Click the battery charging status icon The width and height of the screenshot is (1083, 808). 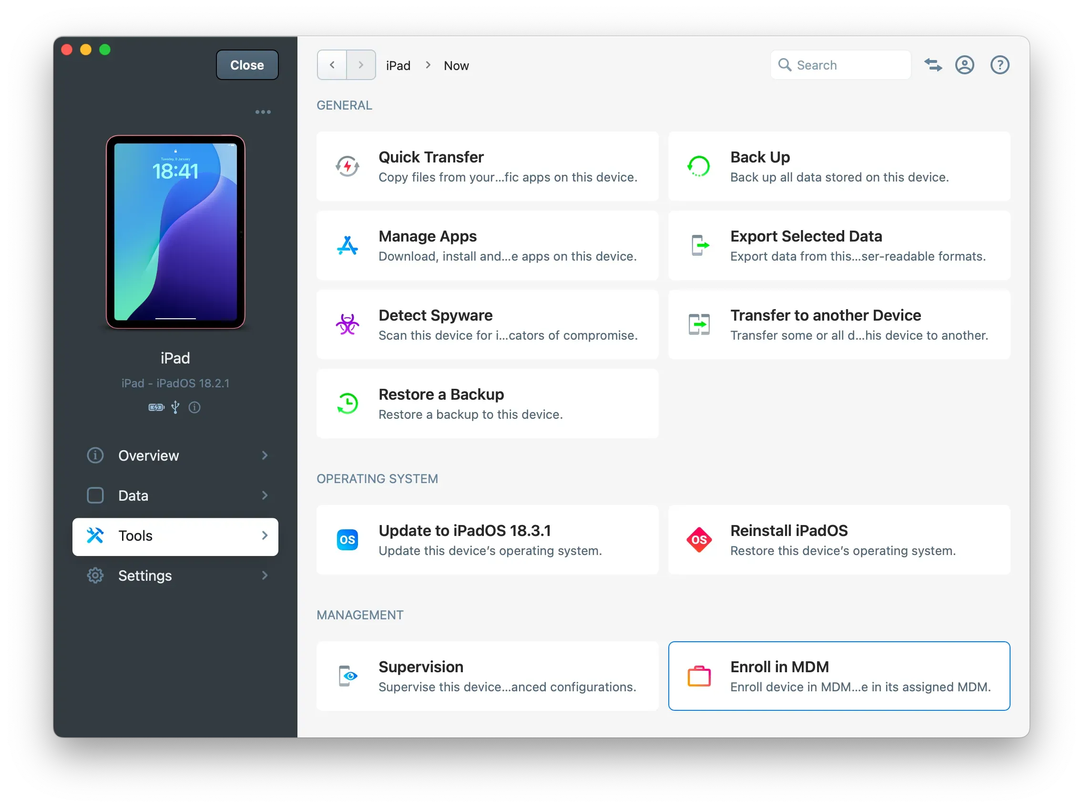click(x=156, y=407)
